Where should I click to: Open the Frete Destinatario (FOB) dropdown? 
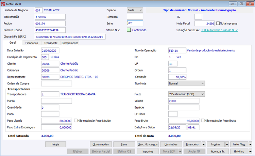pos(187,94)
